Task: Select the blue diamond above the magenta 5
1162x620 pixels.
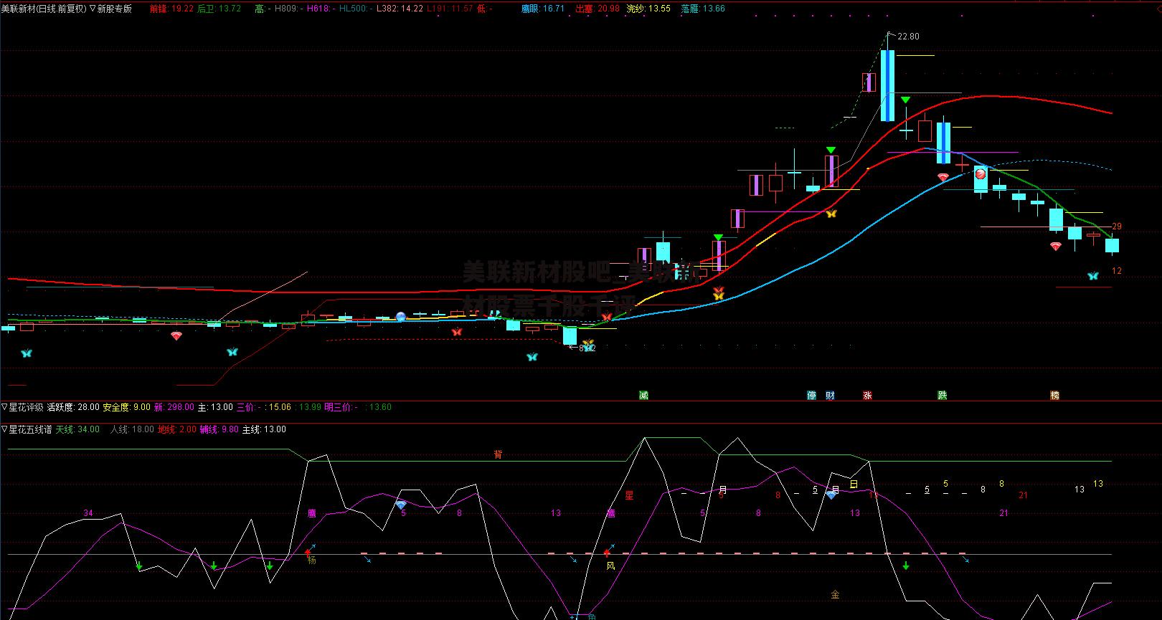Action: [401, 505]
